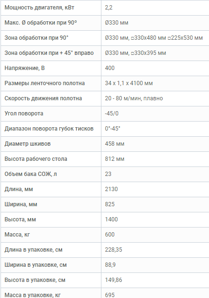Select the 'Зона обработки при 90°' label
Image resolution: width=209 pixels, height=298 pixels.
(36, 38)
